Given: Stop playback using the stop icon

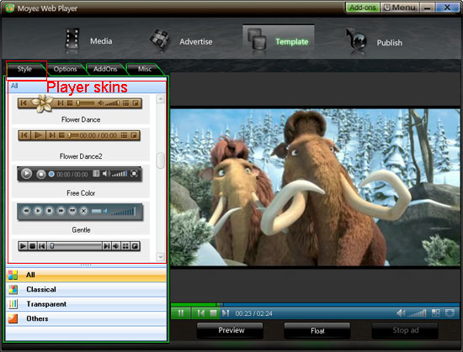Looking at the screenshot, I should [x=213, y=313].
